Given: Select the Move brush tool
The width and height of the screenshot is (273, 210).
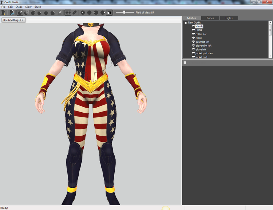Looking at the screenshot, I should pos(46,12).
